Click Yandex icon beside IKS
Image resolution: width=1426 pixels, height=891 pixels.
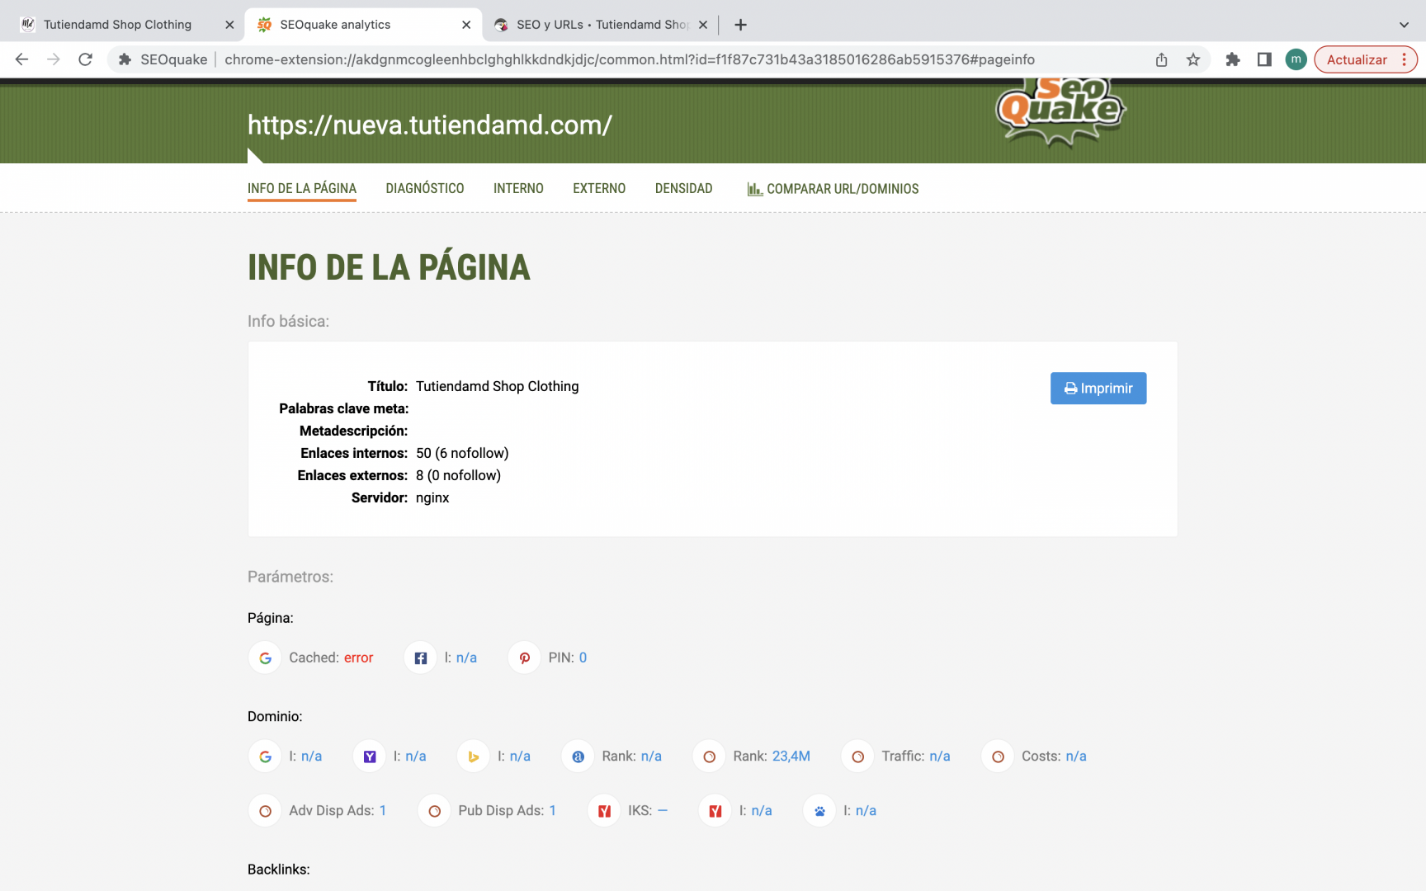[604, 811]
